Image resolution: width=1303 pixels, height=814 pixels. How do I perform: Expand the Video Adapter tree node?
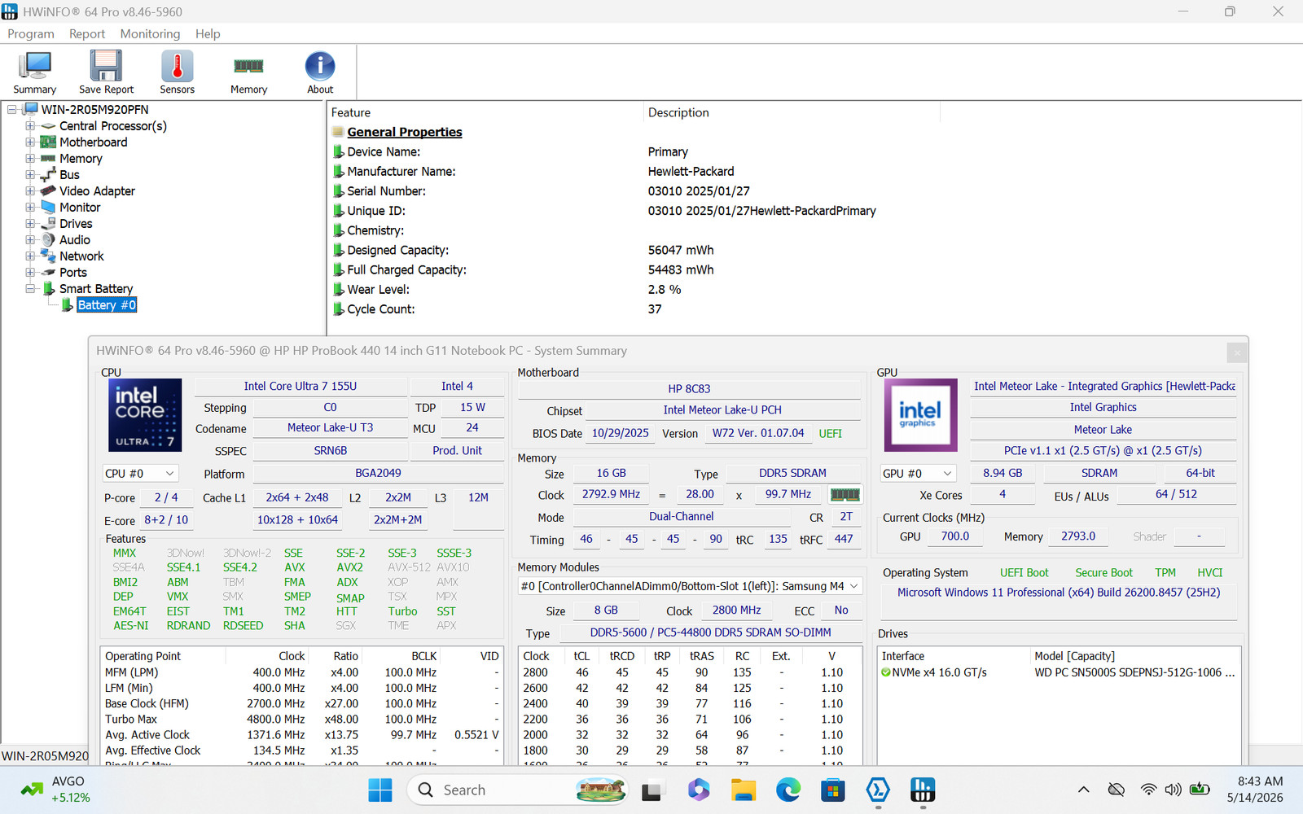coord(30,191)
